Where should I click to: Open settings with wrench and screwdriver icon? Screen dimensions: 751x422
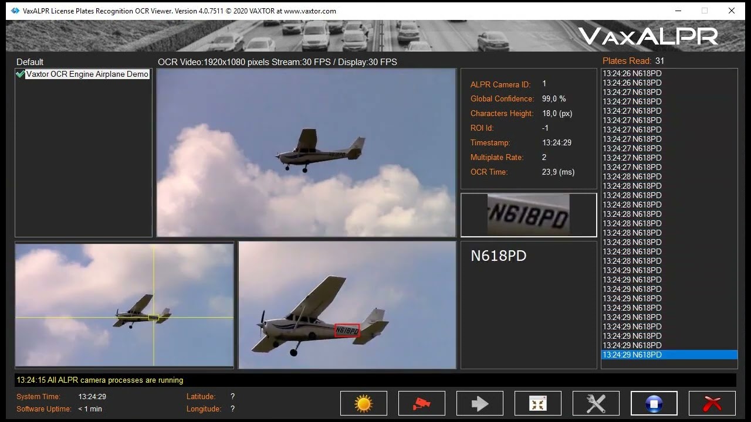(596, 403)
